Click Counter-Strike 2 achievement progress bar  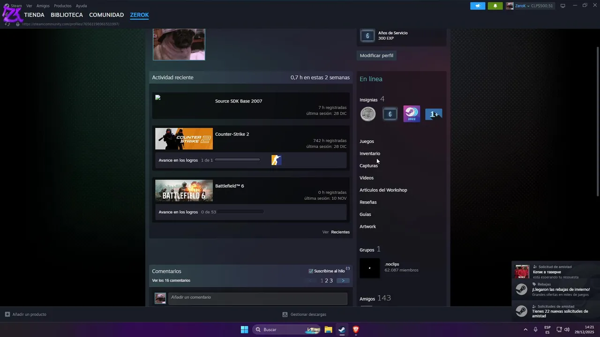coord(237,160)
